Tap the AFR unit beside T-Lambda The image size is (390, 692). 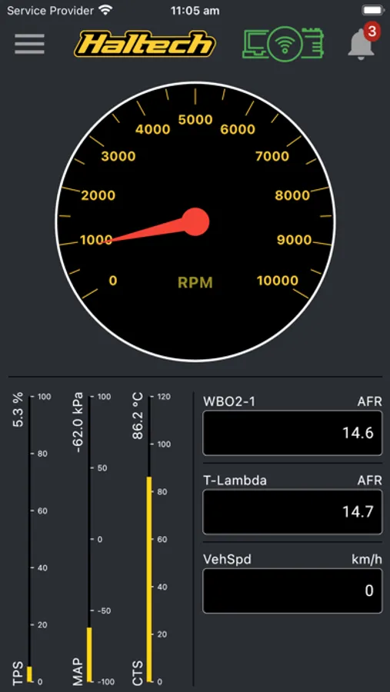[x=370, y=480]
